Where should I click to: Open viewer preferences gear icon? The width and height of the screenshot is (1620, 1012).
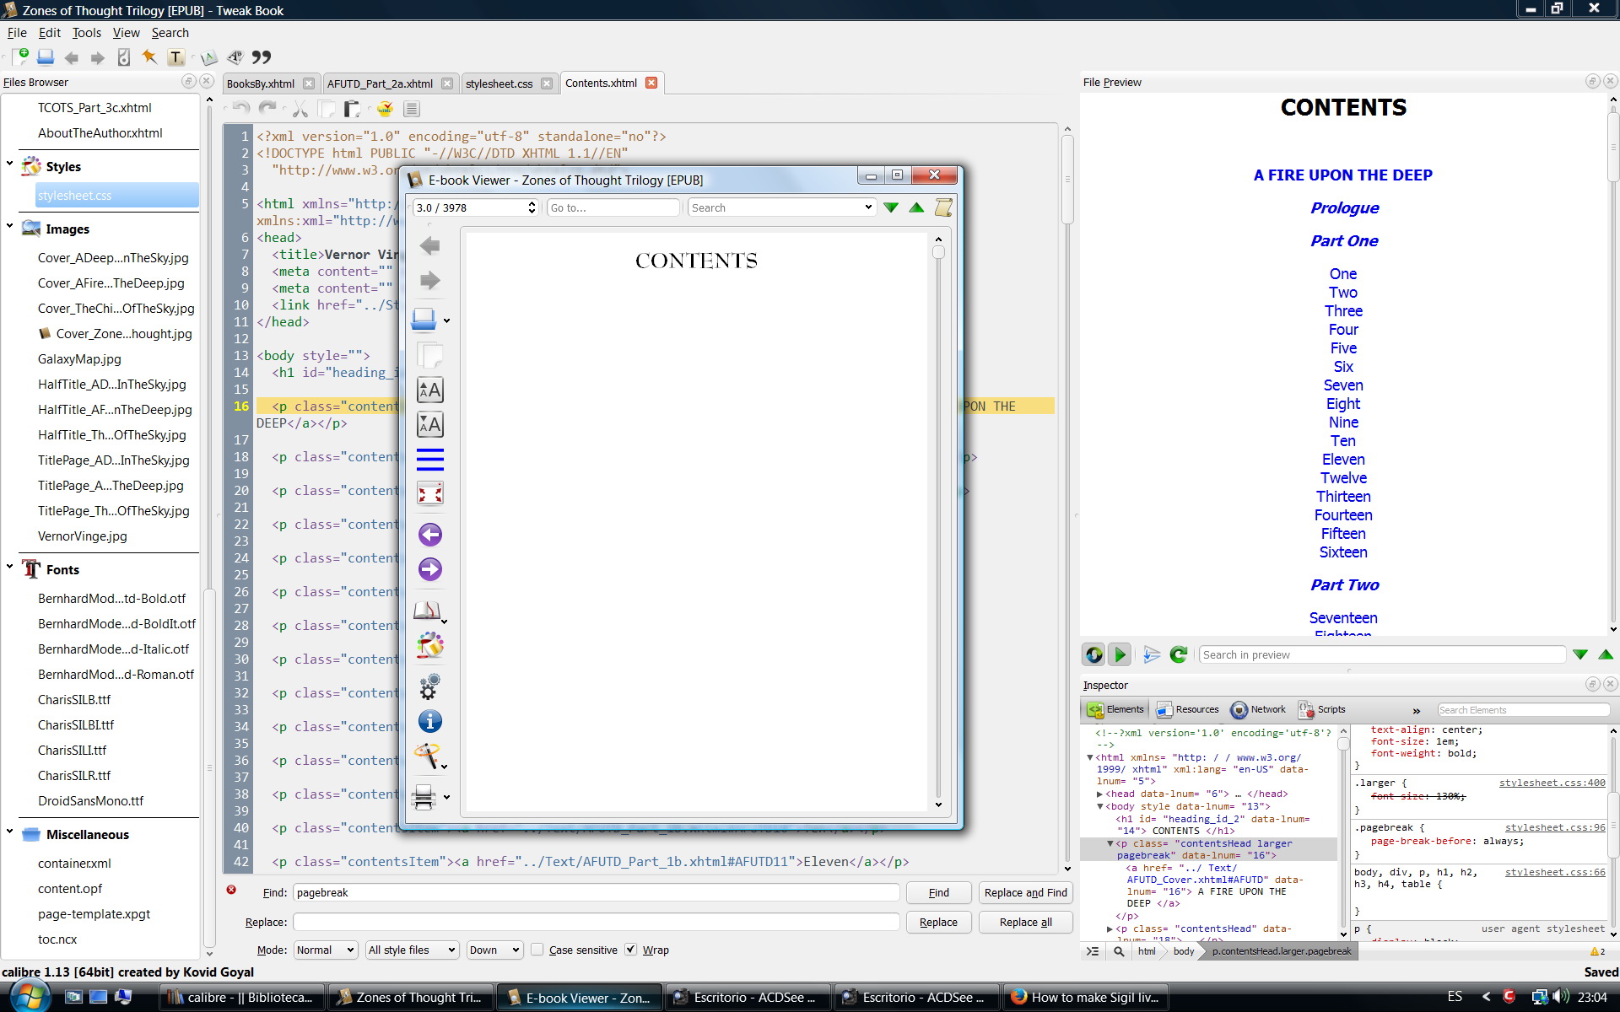click(429, 686)
